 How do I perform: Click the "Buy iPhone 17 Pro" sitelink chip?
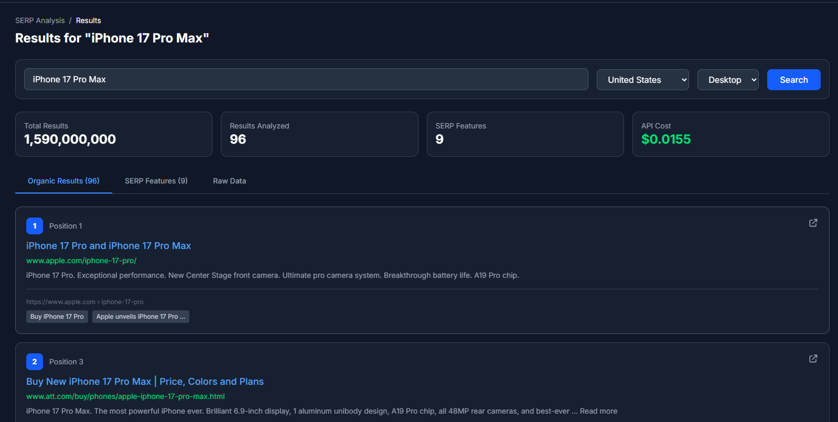[57, 317]
